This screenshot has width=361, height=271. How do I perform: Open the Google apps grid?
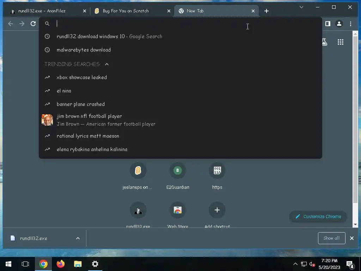tap(340, 42)
